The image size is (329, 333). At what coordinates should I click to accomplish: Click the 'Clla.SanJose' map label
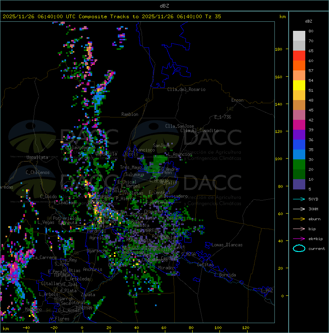(180, 126)
